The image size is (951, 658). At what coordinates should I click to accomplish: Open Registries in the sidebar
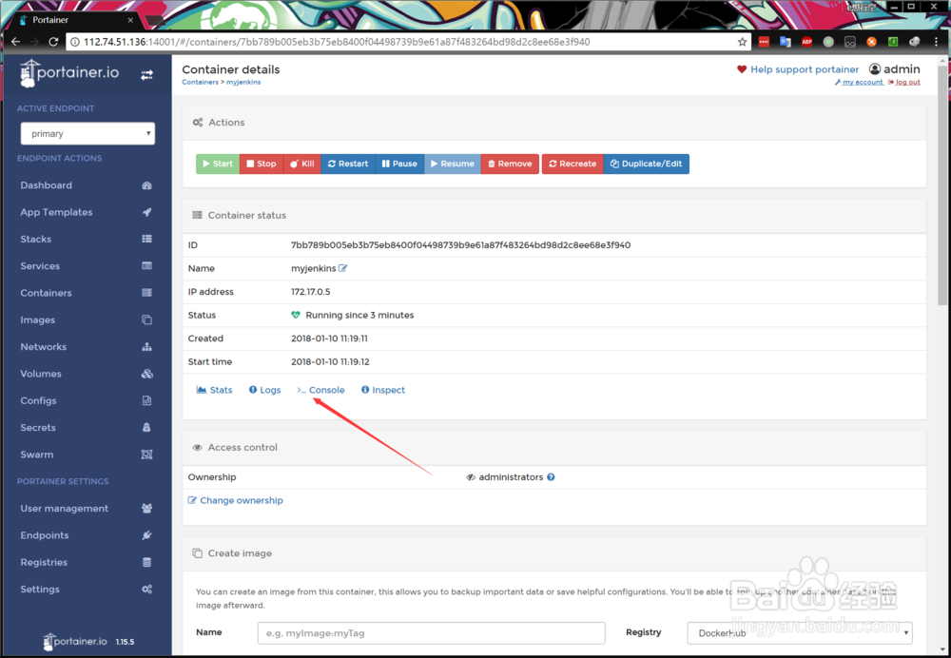click(42, 562)
